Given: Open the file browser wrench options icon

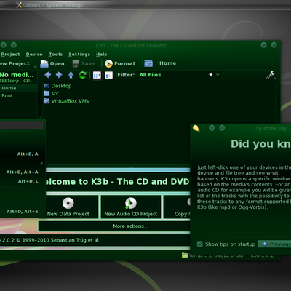Looking at the screenshot, I should (271, 75).
